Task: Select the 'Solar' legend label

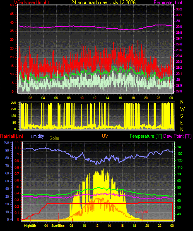Action: [x=54, y=138]
